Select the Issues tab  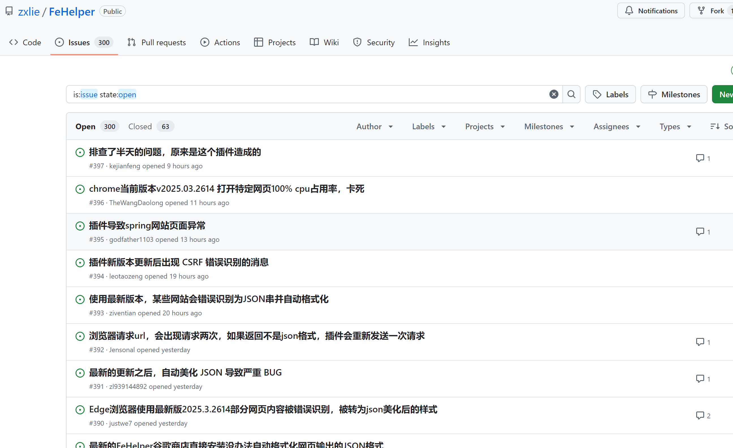[84, 42]
